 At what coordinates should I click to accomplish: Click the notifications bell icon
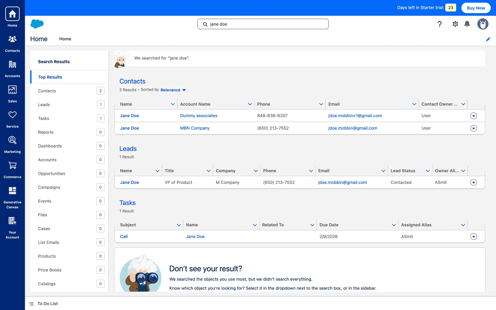[467, 24]
